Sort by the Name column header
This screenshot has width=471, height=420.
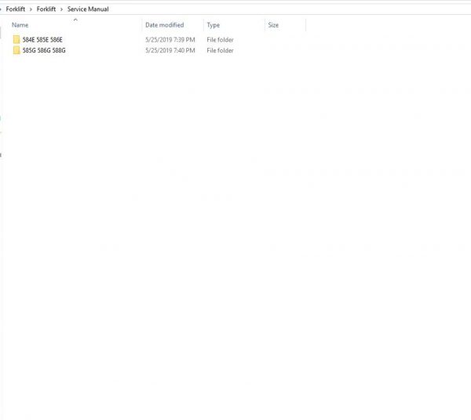pos(20,25)
